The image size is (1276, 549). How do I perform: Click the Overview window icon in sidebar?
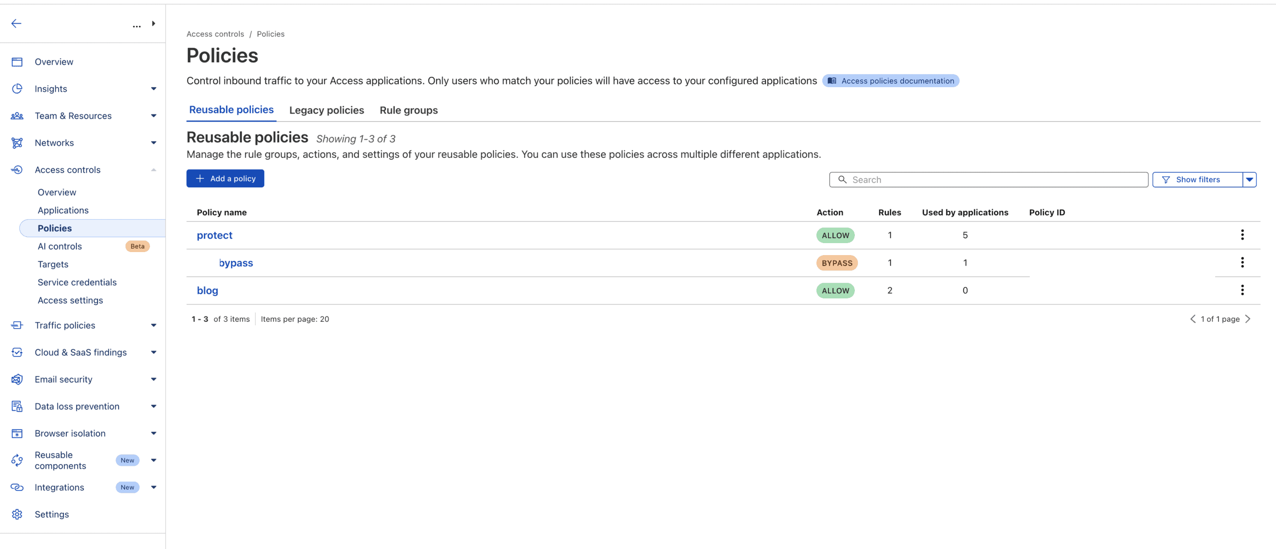[x=17, y=62]
